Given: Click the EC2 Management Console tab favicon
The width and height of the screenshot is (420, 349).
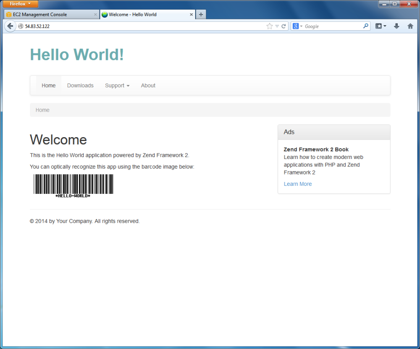Looking at the screenshot, I should tap(9, 14).
